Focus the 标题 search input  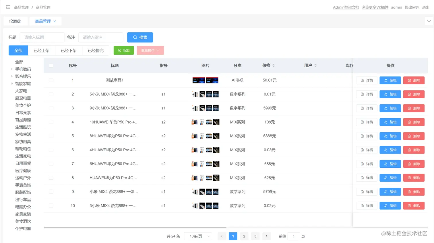click(42, 37)
